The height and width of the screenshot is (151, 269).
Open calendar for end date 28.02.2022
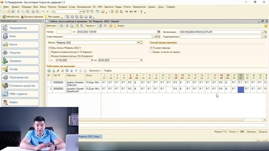click(x=141, y=60)
